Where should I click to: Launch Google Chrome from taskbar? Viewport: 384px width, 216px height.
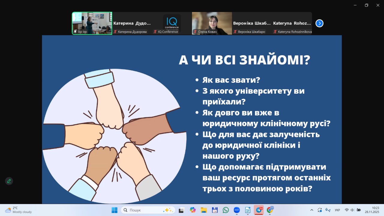click(x=270, y=210)
